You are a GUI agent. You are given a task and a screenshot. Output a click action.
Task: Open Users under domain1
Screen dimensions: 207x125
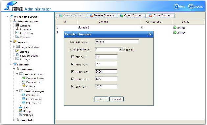pyautogui.click(x=26, y=107)
